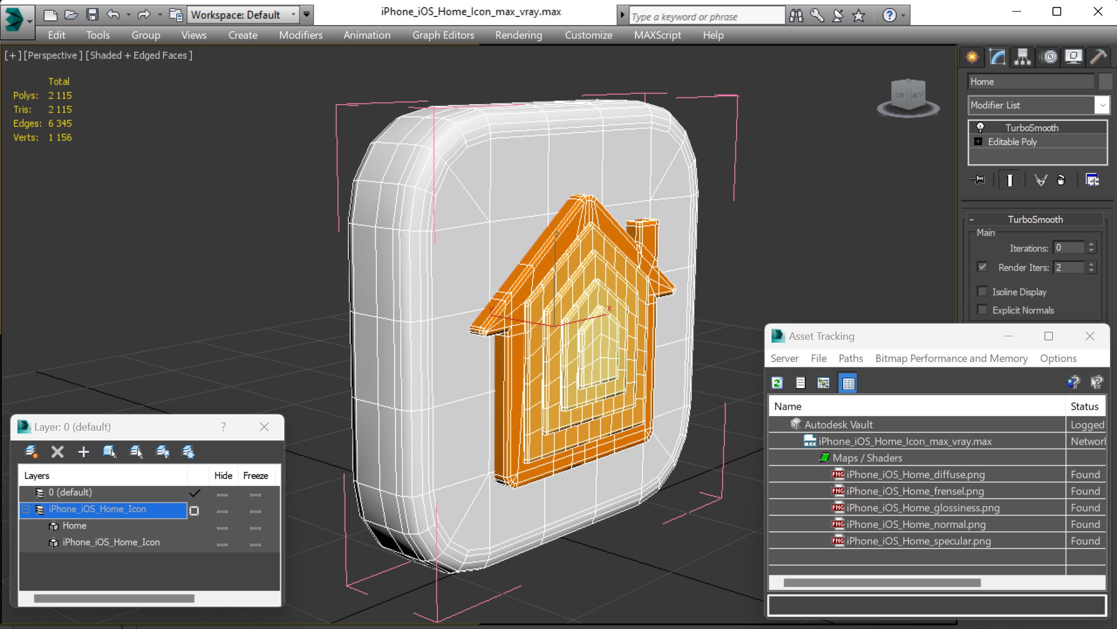Open Redo history dropdown arrow

click(x=159, y=15)
